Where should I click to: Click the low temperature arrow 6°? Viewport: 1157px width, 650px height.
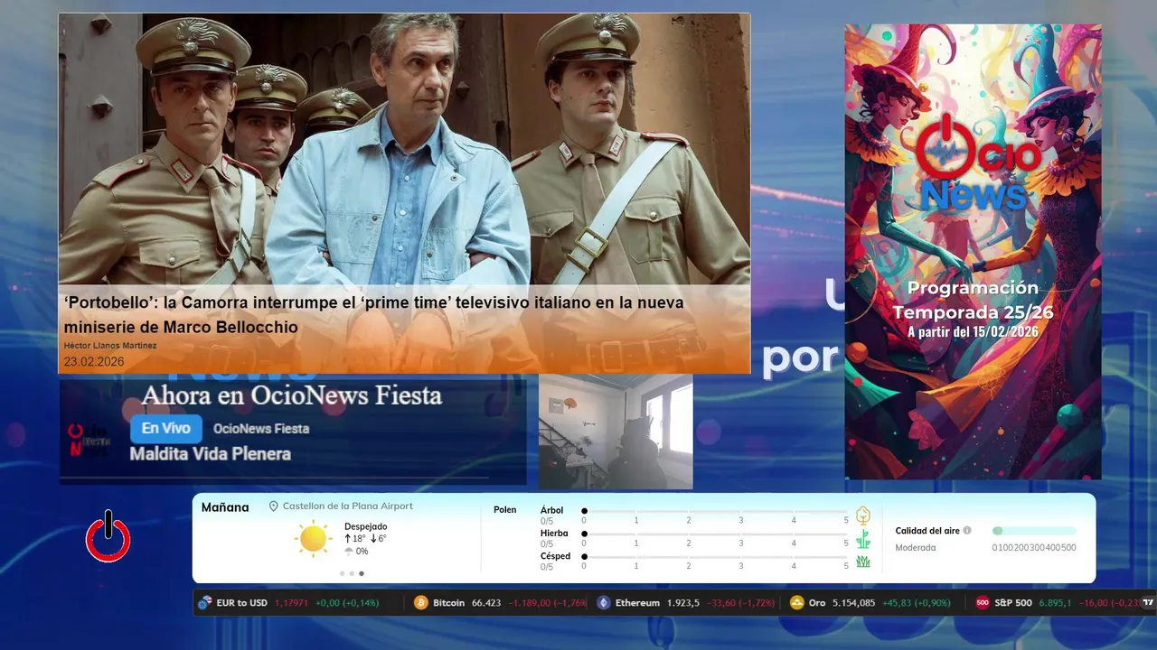click(x=373, y=538)
